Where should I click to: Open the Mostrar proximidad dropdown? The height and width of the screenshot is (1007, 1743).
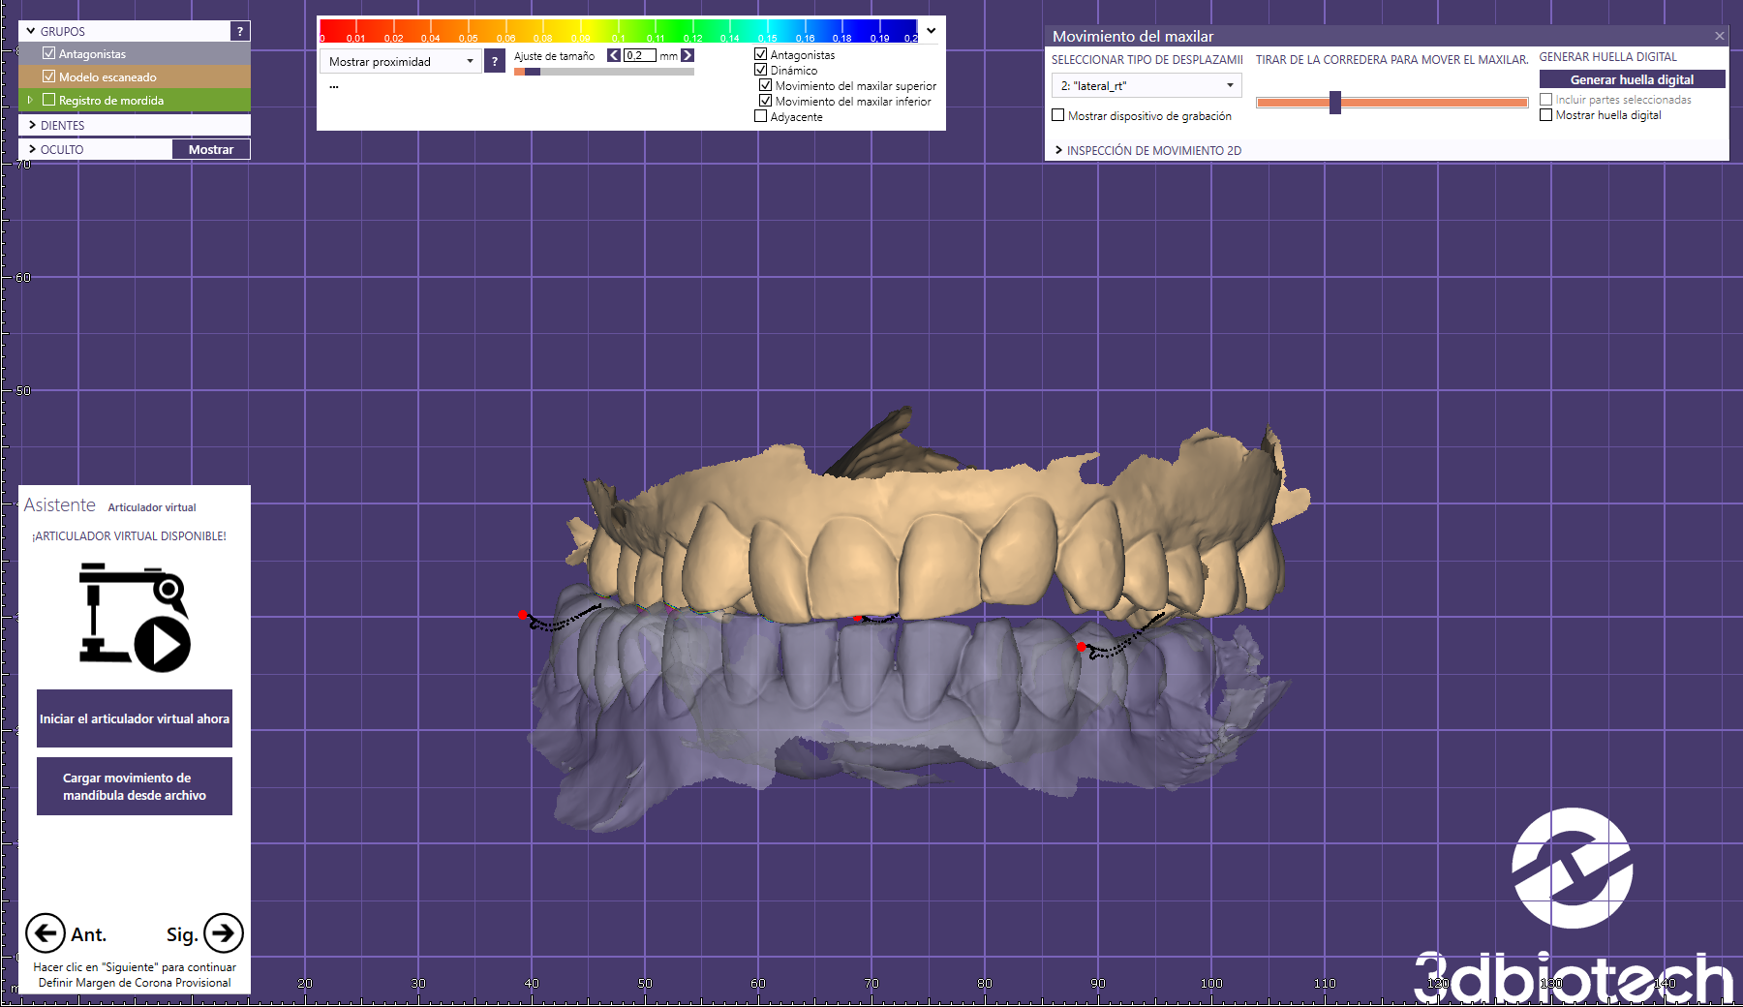(x=400, y=62)
